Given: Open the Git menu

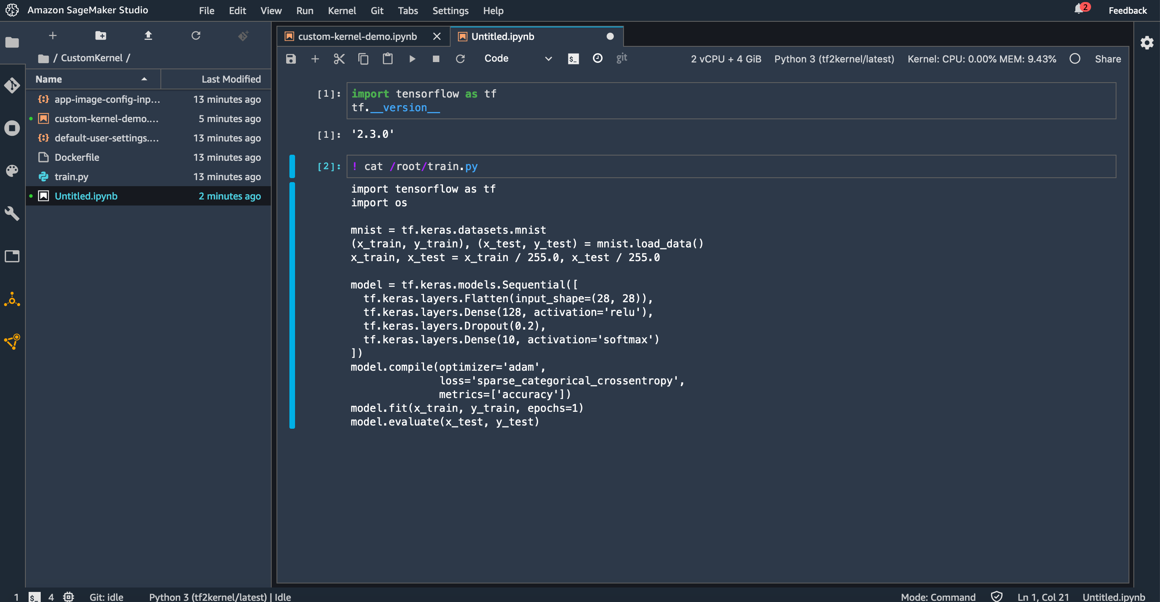Looking at the screenshot, I should point(377,10).
